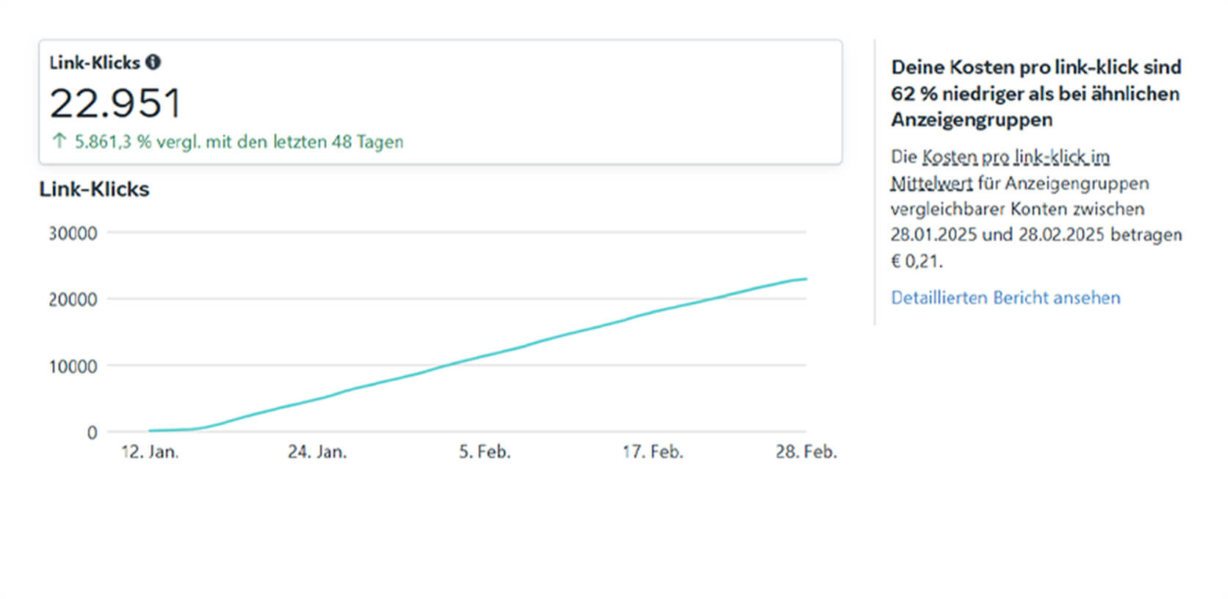Click the Link-Klicks chart heading
The width and height of the screenshot is (1228, 599).
(94, 189)
